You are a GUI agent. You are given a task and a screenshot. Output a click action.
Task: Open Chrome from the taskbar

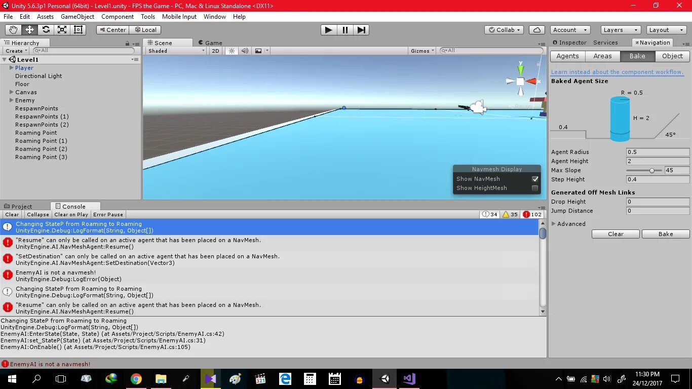[x=136, y=378]
